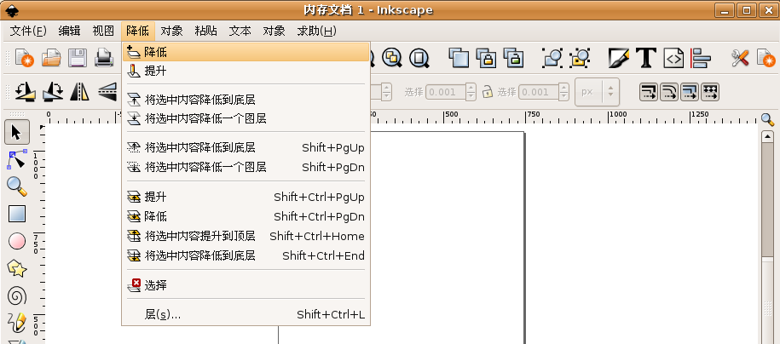Toggle scale rounded corners button

(669, 92)
